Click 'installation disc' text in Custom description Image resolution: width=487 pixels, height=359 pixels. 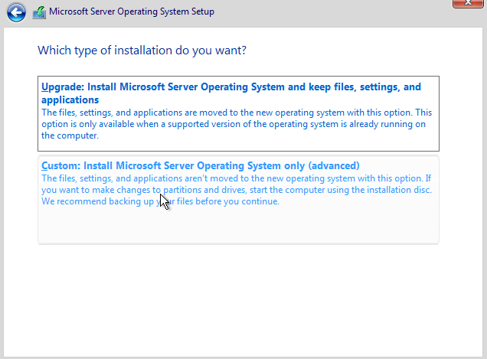399,190
